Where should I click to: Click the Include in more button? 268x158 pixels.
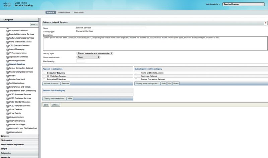pos(51,83)
